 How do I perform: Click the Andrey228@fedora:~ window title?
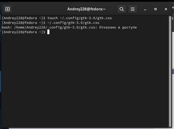tap(86, 9)
